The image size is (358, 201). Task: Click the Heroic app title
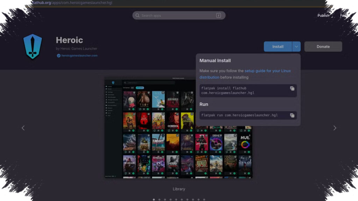tap(70, 40)
